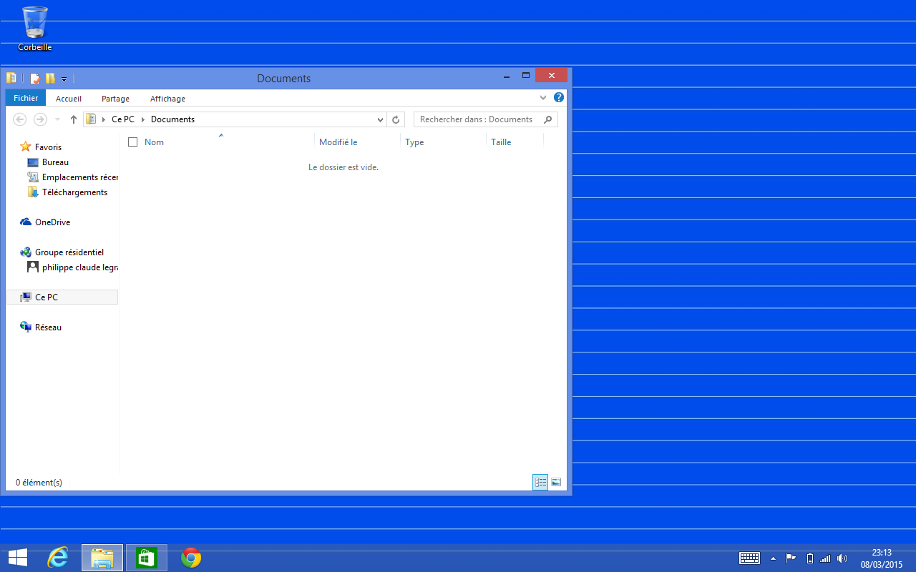The height and width of the screenshot is (572, 916).
Task: Switch to the large icons view
Action: pyautogui.click(x=556, y=483)
